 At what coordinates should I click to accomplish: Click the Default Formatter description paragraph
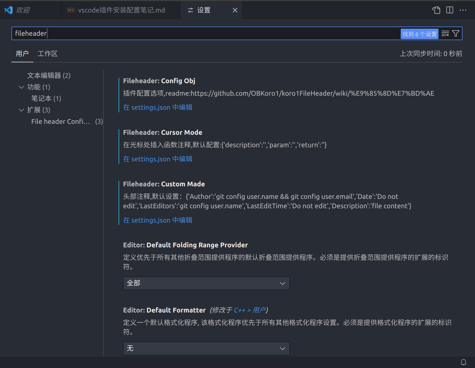pyautogui.click(x=287, y=327)
